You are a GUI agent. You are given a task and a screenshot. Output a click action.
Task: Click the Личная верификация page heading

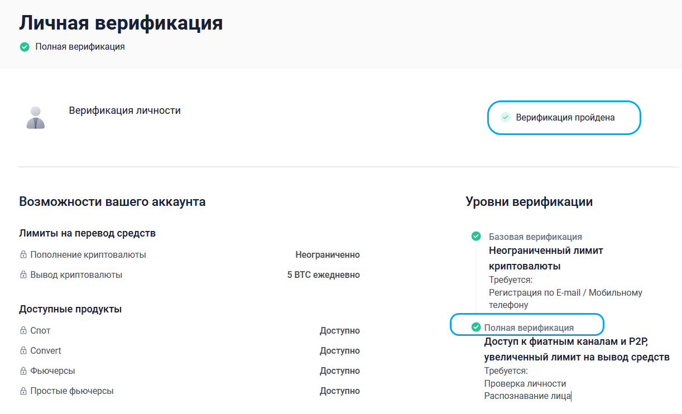tap(121, 23)
